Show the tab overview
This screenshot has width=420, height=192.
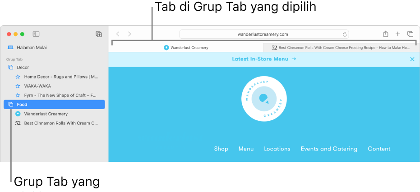point(410,34)
